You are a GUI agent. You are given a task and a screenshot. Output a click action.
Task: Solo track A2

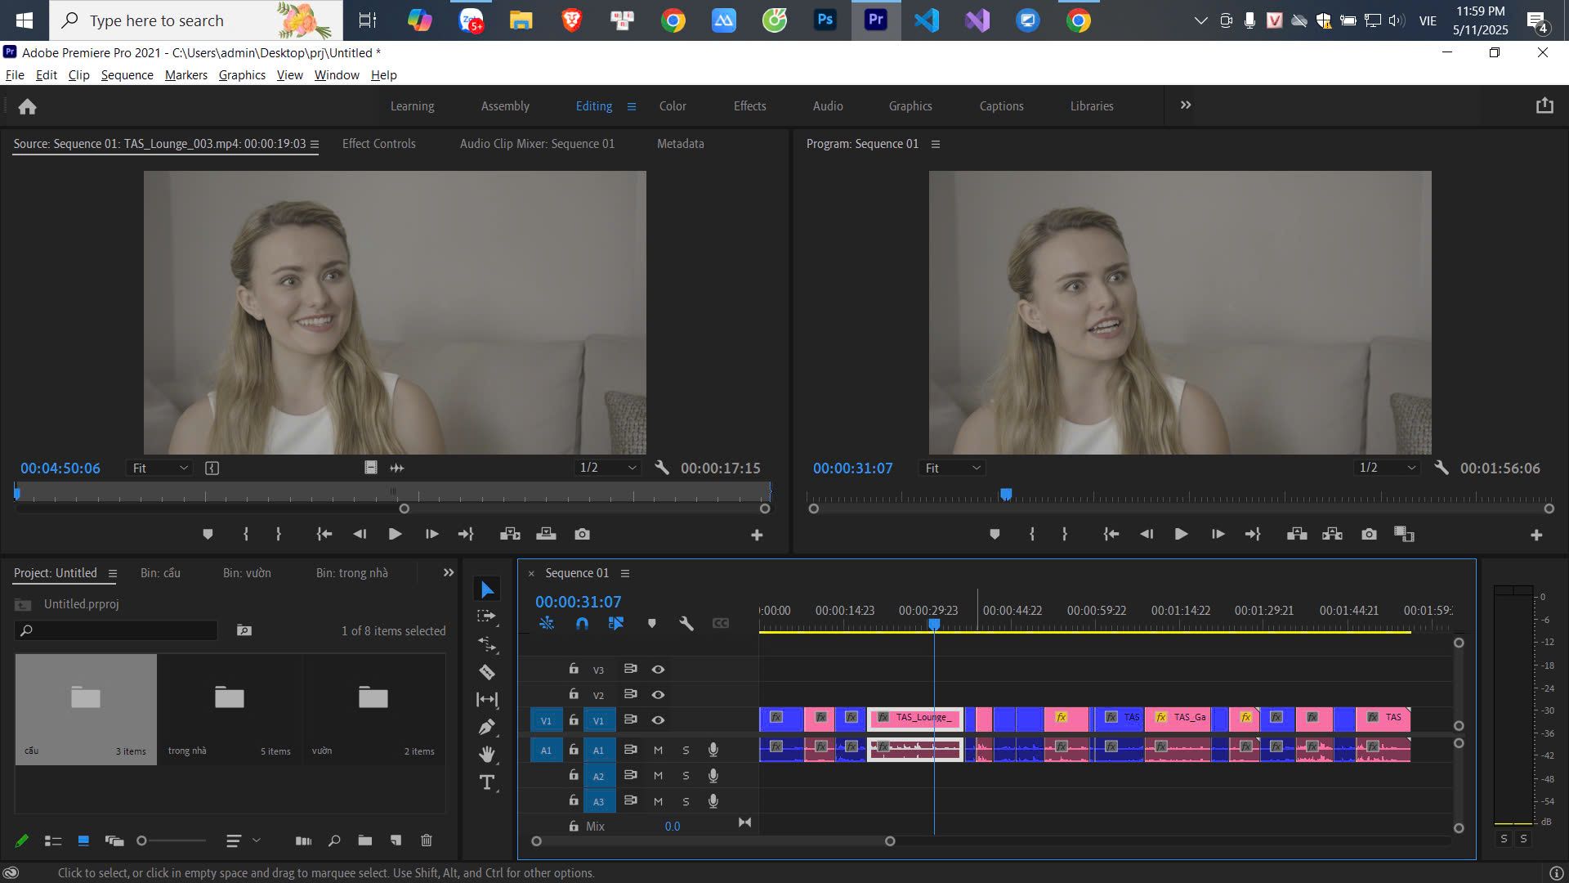point(686,776)
